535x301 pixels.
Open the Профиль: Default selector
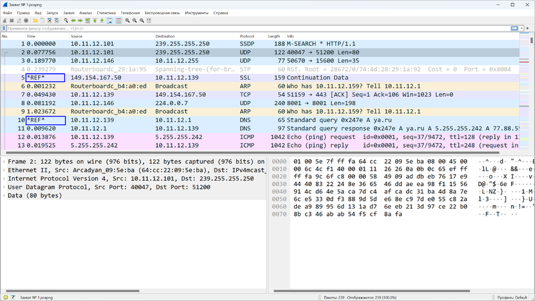[x=512, y=298]
